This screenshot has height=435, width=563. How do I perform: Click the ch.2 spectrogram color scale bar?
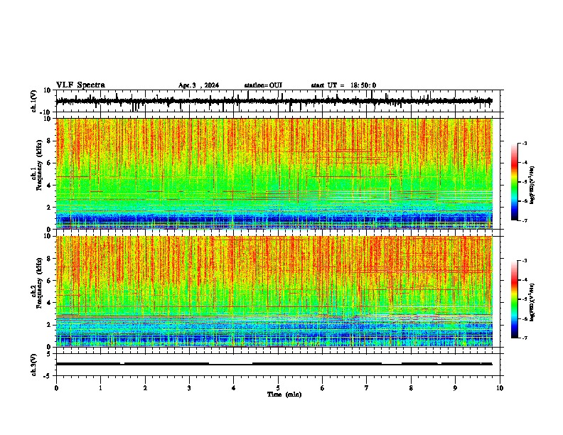[x=514, y=299]
